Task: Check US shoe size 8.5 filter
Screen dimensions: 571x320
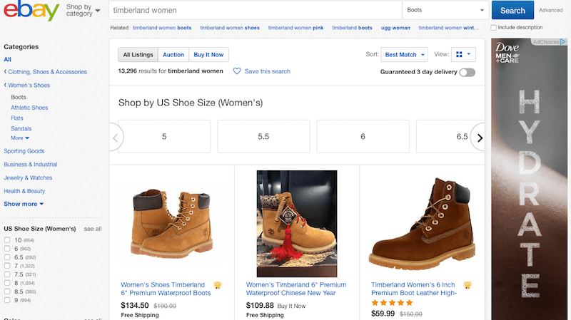Action: click(x=7, y=291)
